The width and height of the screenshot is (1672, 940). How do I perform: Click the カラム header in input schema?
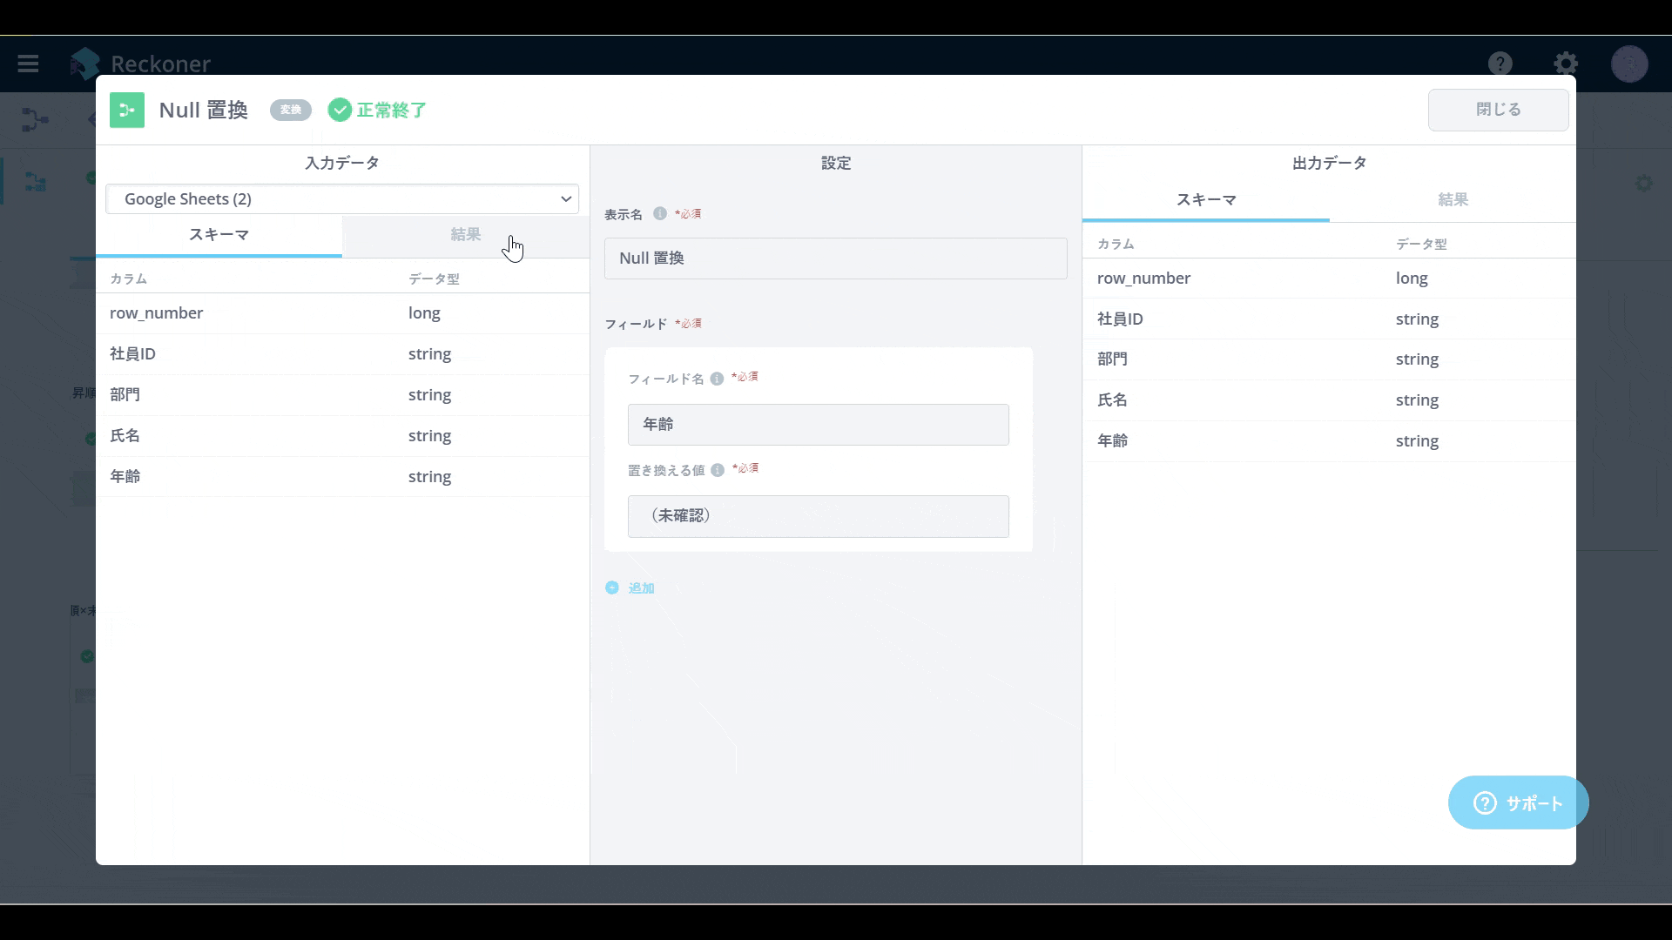(128, 279)
